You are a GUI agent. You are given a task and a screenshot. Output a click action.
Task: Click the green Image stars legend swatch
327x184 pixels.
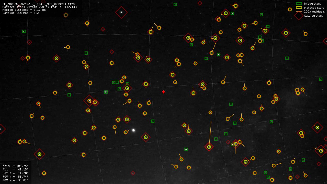point(299,4)
